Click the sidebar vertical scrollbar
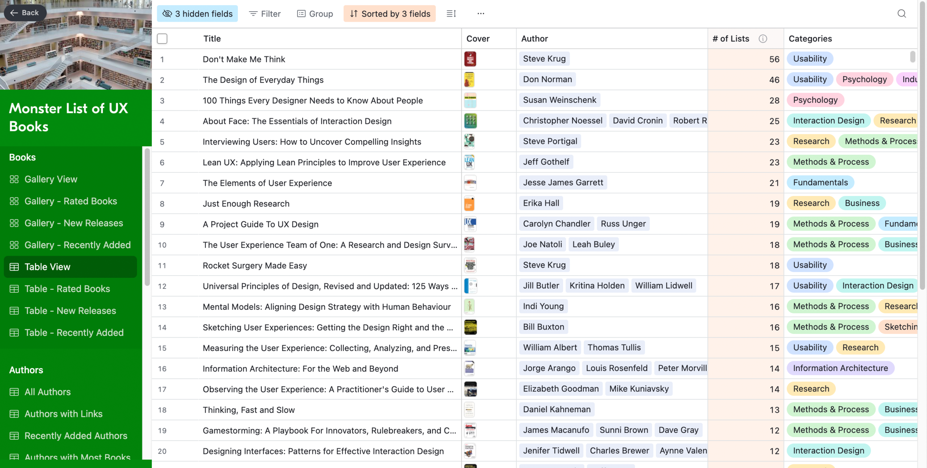 pos(147,217)
